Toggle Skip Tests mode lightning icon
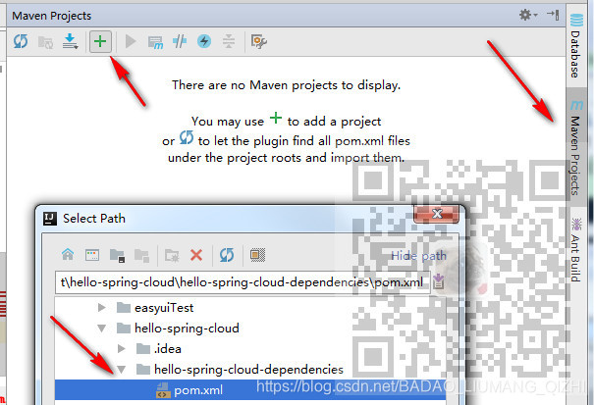 204,41
